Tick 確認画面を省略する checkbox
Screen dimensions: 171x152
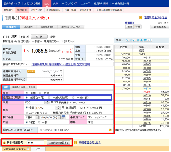[x=28, y=149]
